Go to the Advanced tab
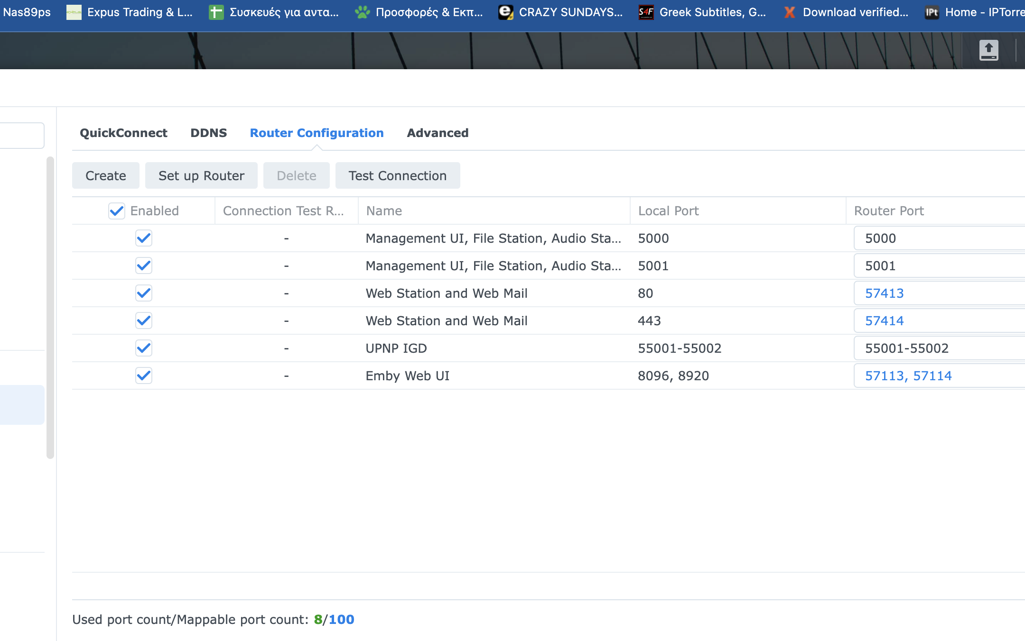Image resolution: width=1025 pixels, height=641 pixels. click(x=438, y=133)
